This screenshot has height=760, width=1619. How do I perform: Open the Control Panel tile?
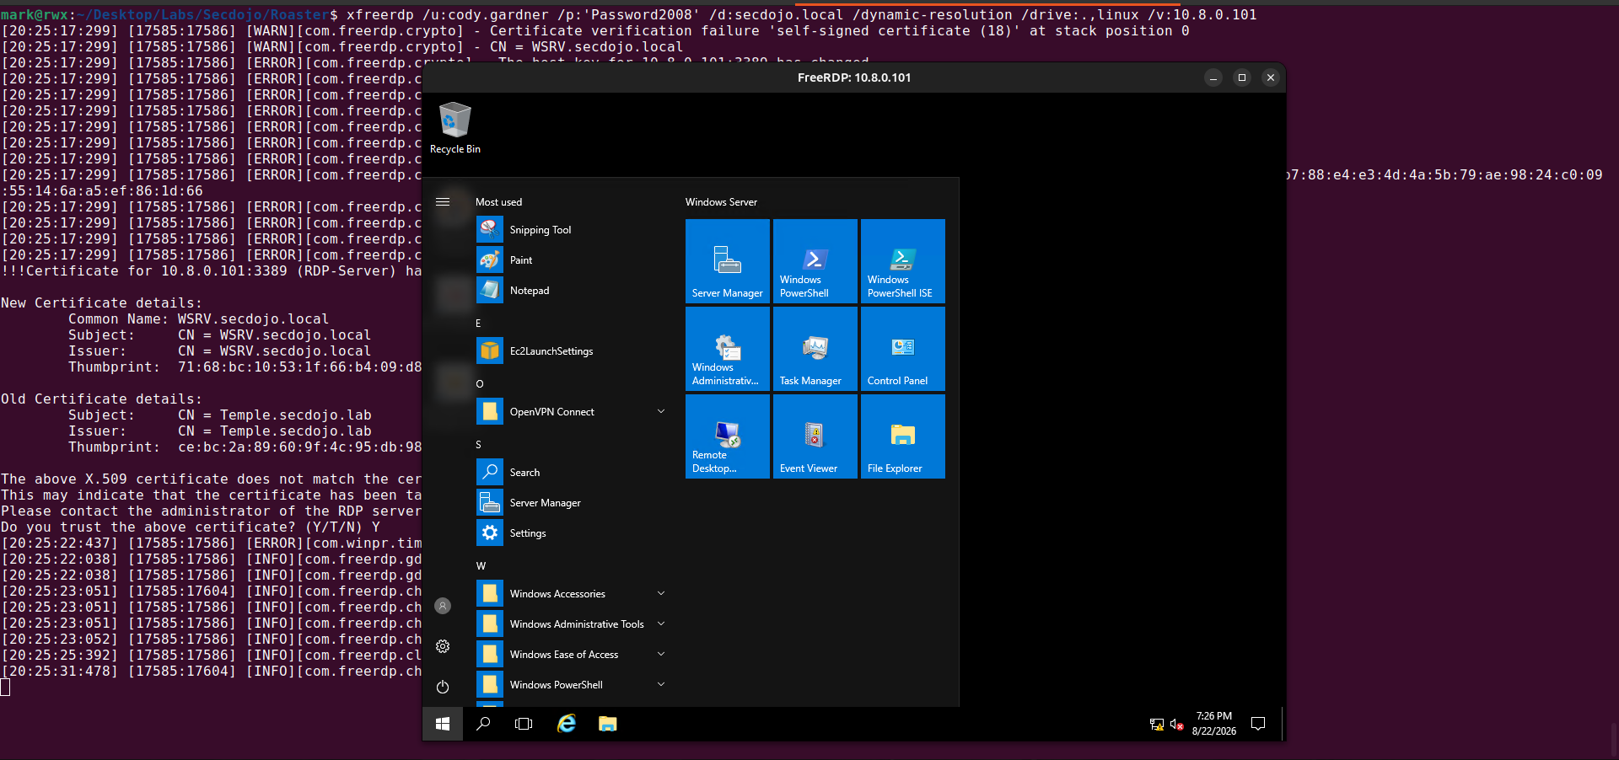pyautogui.click(x=903, y=349)
